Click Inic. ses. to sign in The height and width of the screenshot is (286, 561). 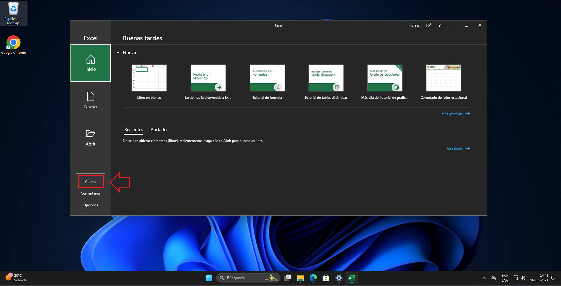[414, 25]
